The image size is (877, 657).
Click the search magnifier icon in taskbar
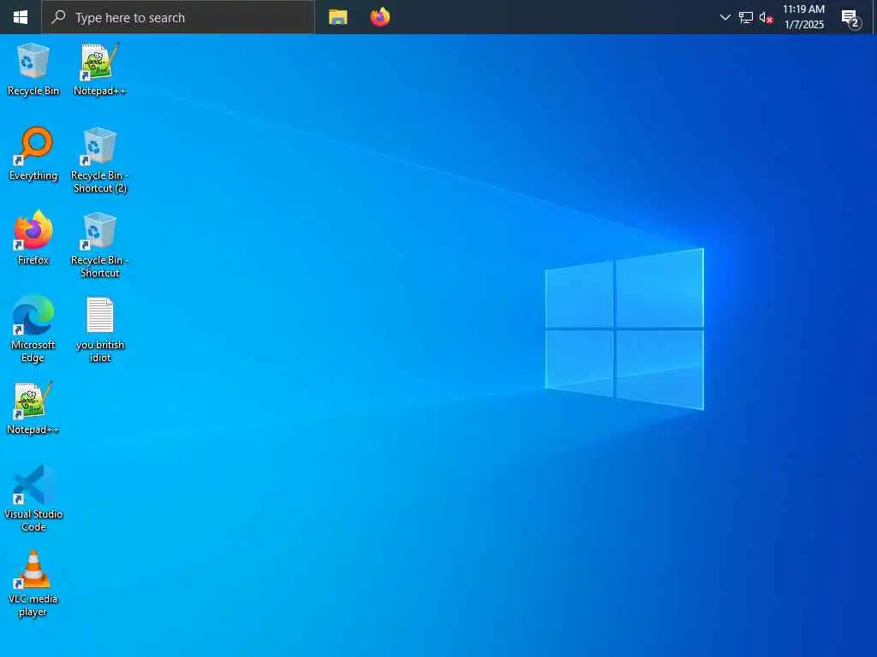pos(58,17)
